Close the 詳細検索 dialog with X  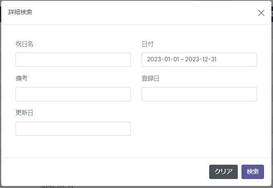click(261, 13)
